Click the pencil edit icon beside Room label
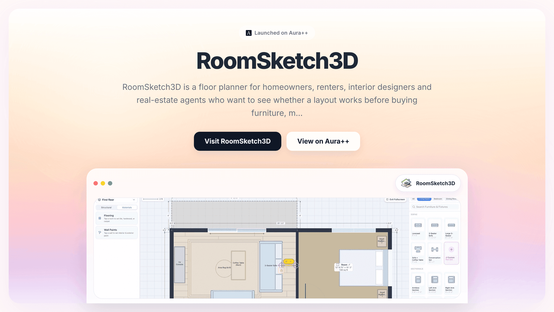This screenshot has height=312, width=554. tap(349, 265)
